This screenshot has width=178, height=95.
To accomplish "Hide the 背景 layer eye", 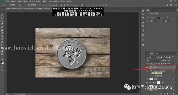I will (147, 90).
